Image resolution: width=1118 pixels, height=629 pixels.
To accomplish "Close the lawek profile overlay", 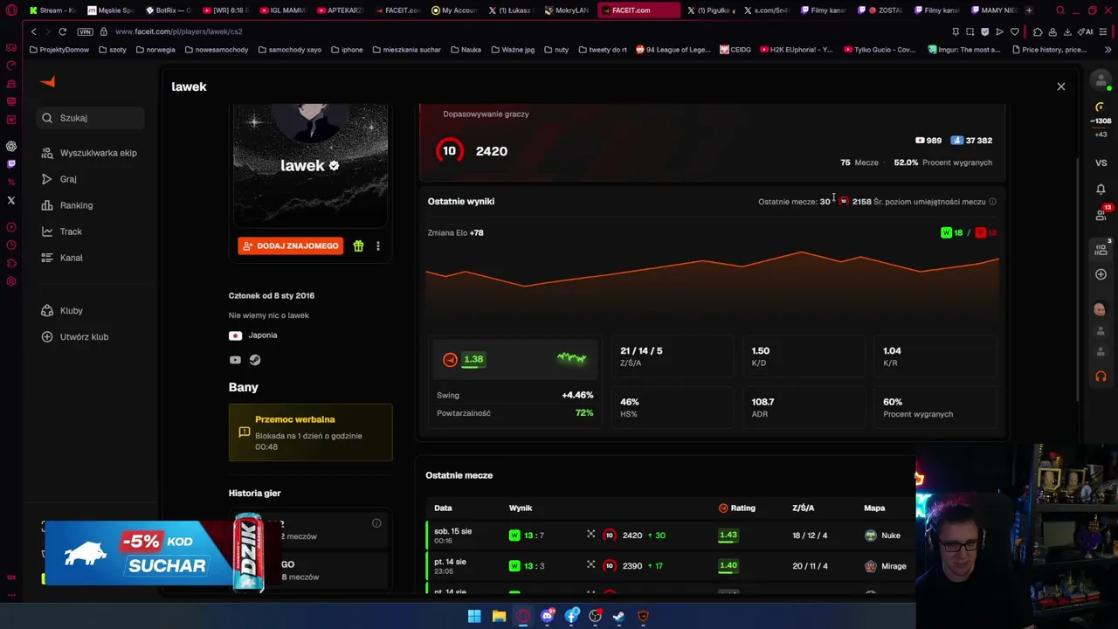I will (x=1061, y=86).
